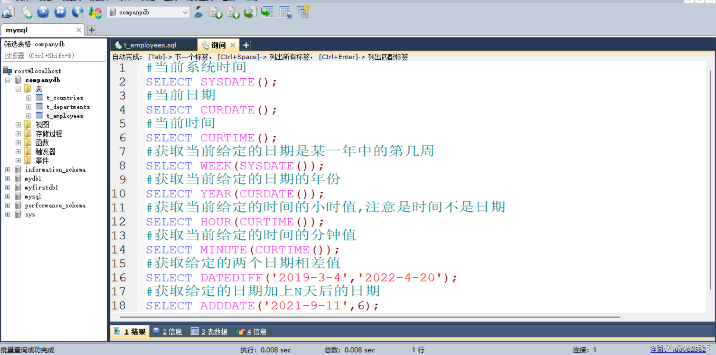Close the 询问 query tab
This screenshot has height=355, width=716.
click(x=233, y=45)
